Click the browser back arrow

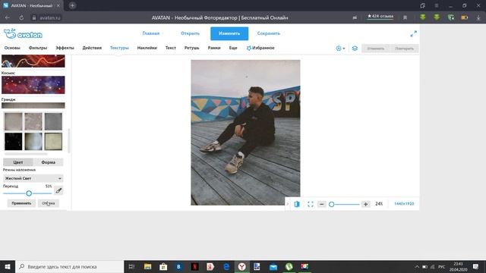7,18
